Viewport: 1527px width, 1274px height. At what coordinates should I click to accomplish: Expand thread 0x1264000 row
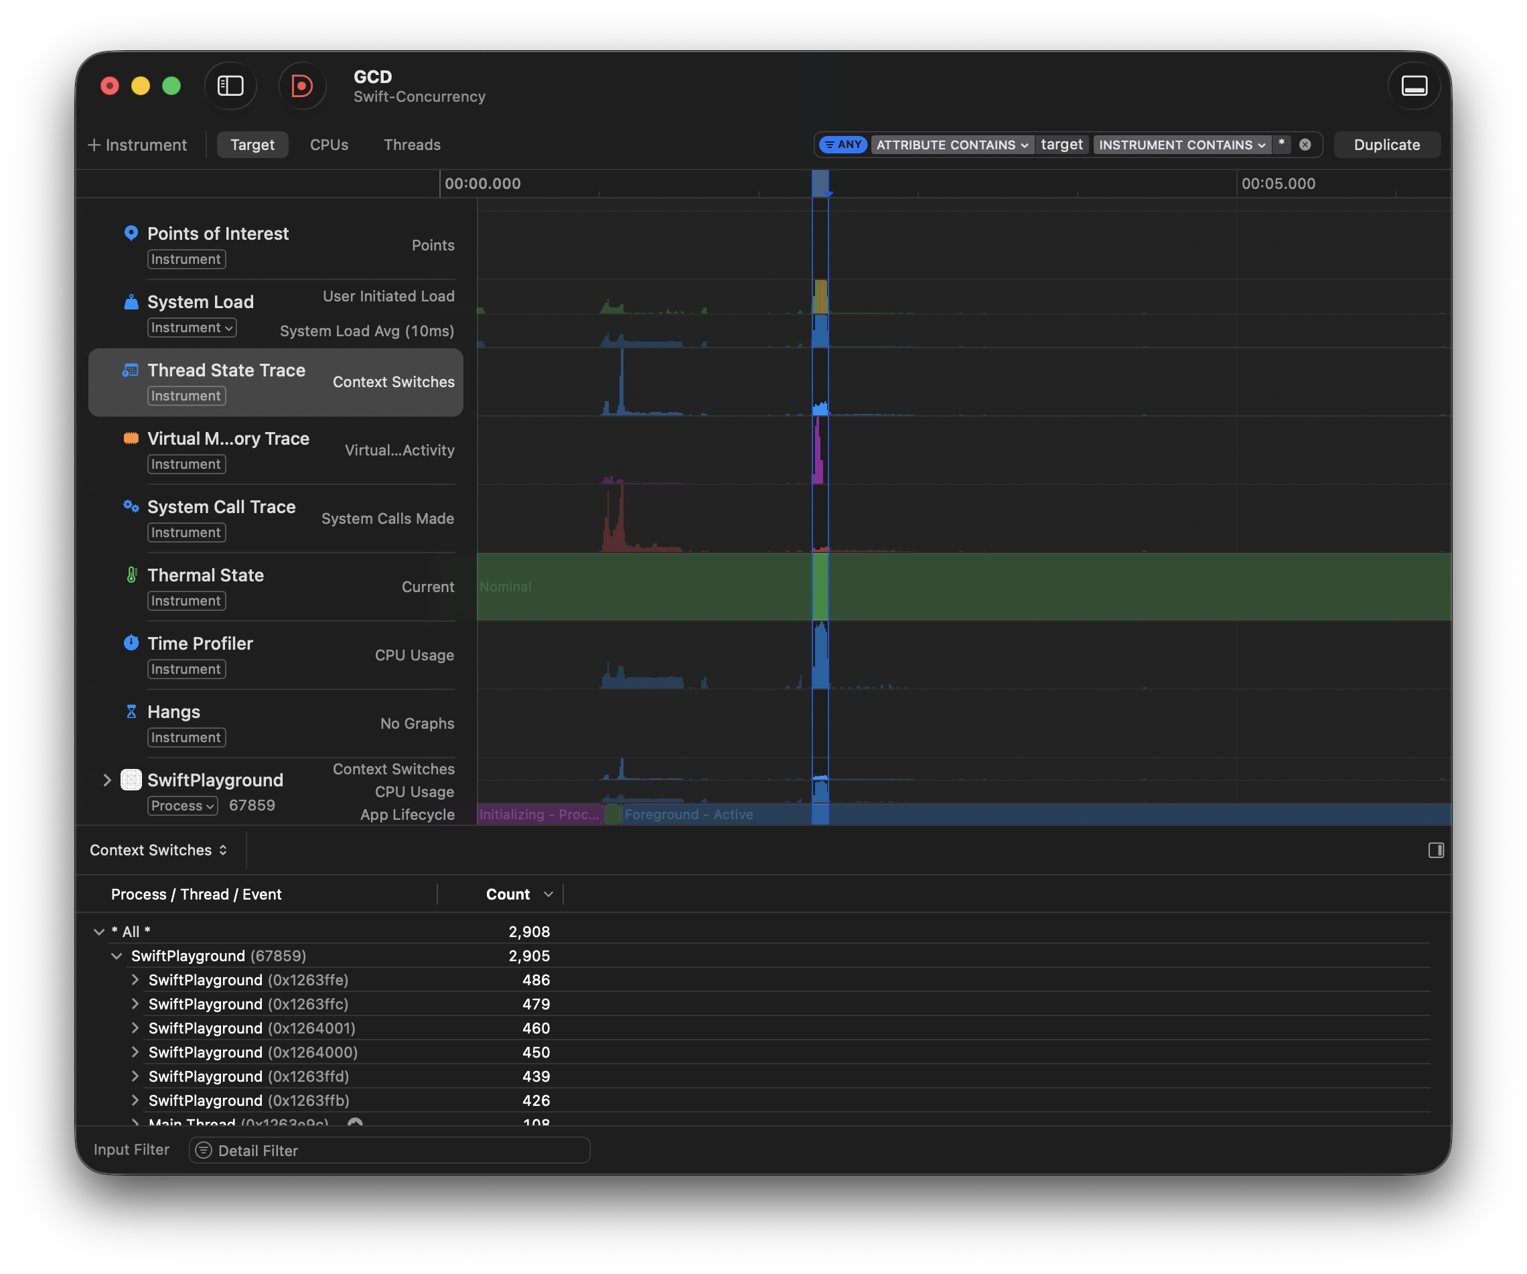[x=135, y=1052]
